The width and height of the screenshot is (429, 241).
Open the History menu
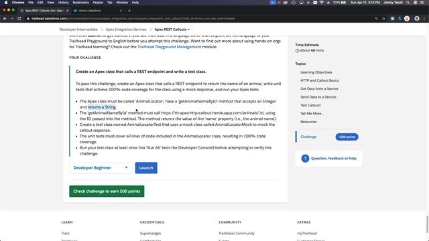pos(63,3)
